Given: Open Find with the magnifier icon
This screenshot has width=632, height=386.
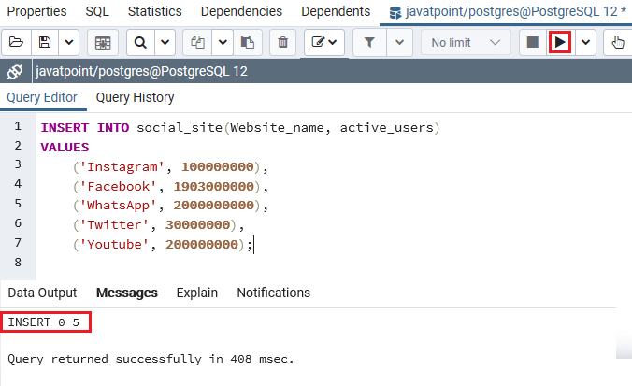Looking at the screenshot, I should [x=140, y=42].
